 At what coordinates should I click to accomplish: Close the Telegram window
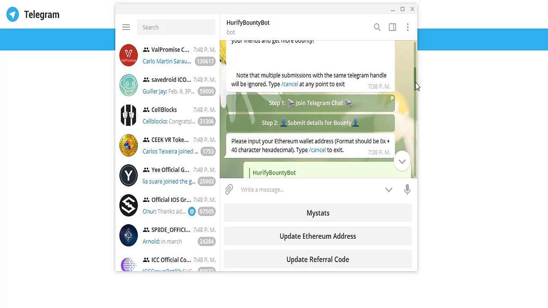(412, 9)
